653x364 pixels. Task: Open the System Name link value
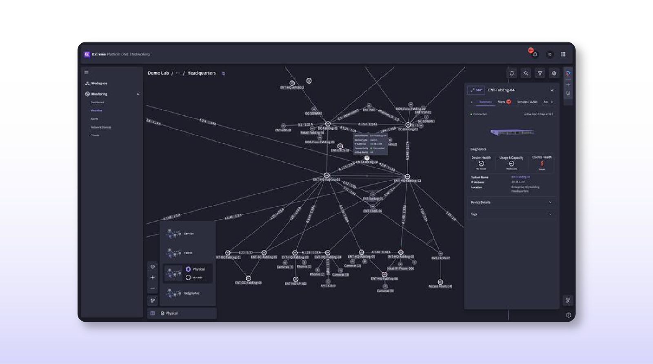521,177
